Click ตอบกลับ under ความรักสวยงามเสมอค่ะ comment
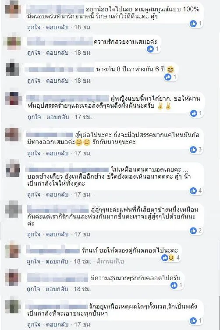This screenshot has height=330, width=220. click(x=57, y=53)
